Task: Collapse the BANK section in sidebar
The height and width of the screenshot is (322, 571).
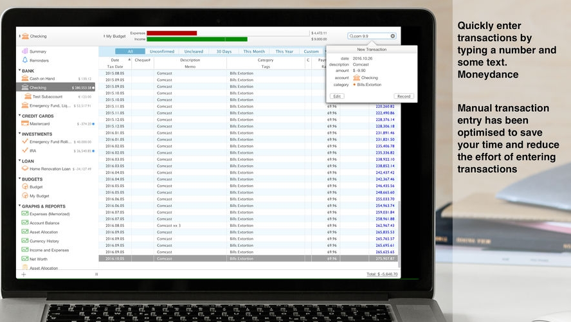Action: [x=19, y=71]
